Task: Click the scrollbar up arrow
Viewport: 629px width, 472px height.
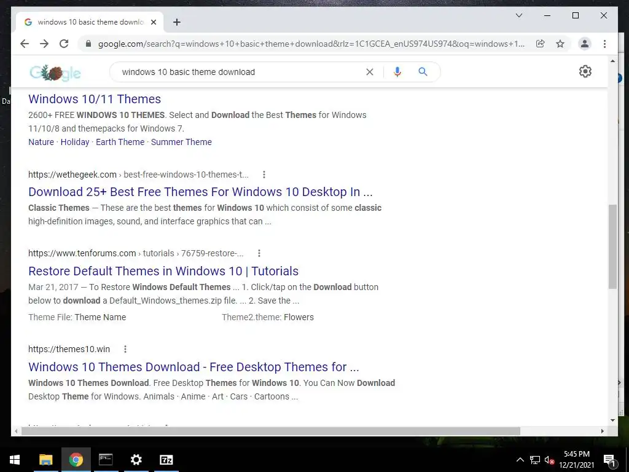Action: pos(612,61)
